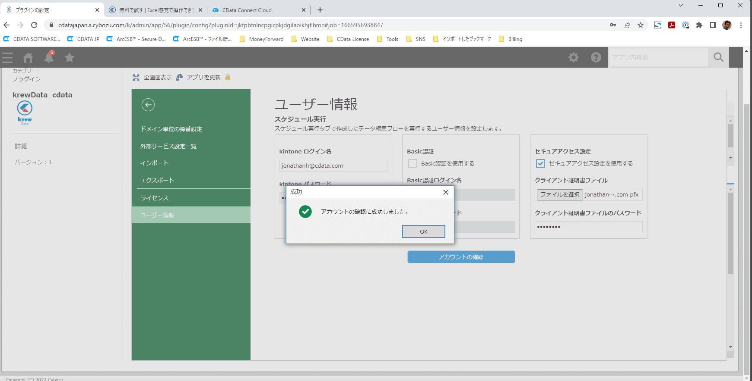
Task: Open the kintone hamburger menu
Action: point(7,58)
